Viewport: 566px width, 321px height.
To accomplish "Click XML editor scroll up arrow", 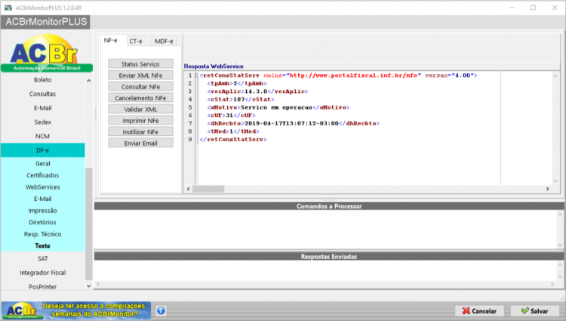I will [x=555, y=76].
